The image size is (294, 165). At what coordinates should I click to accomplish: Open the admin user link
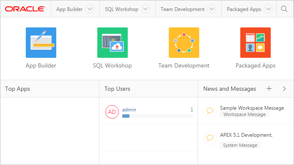point(129,110)
